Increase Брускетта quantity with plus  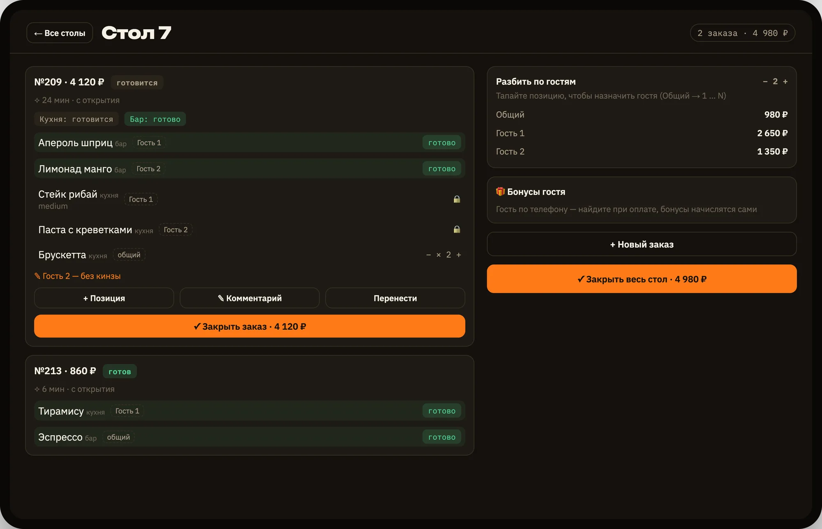point(459,255)
